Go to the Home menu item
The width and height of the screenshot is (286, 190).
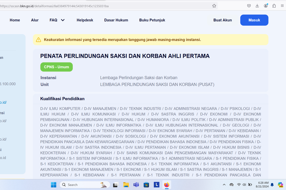click(15, 20)
